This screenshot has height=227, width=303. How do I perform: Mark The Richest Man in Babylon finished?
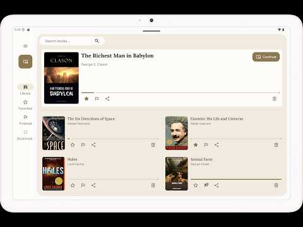(x=97, y=98)
